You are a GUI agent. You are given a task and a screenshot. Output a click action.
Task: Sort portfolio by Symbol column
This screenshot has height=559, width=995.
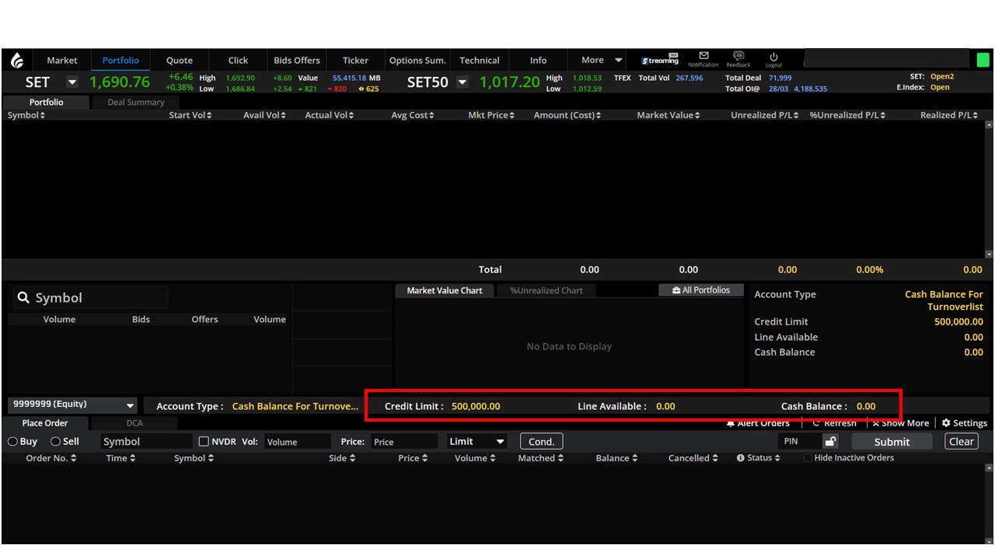[x=26, y=115]
